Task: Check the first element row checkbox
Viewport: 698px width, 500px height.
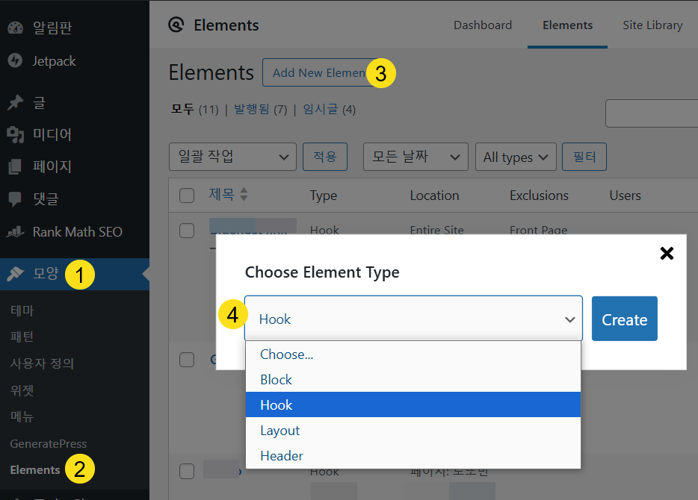Action: pos(187,231)
